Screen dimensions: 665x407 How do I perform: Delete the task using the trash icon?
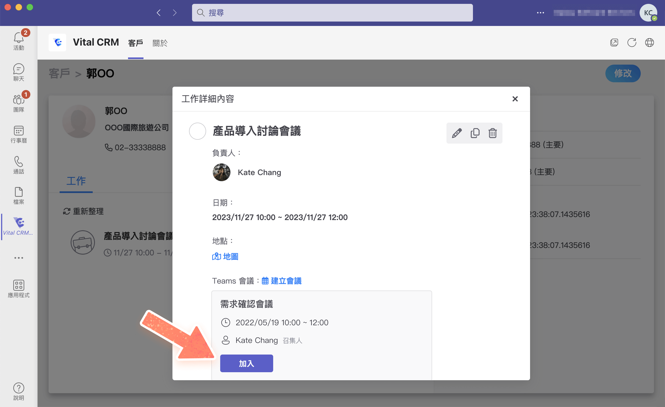pyautogui.click(x=493, y=133)
